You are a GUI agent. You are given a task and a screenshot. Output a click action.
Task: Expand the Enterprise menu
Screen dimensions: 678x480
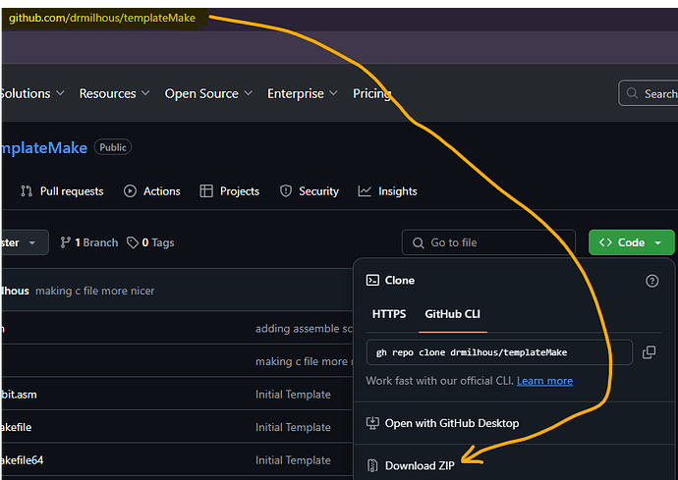tap(303, 93)
